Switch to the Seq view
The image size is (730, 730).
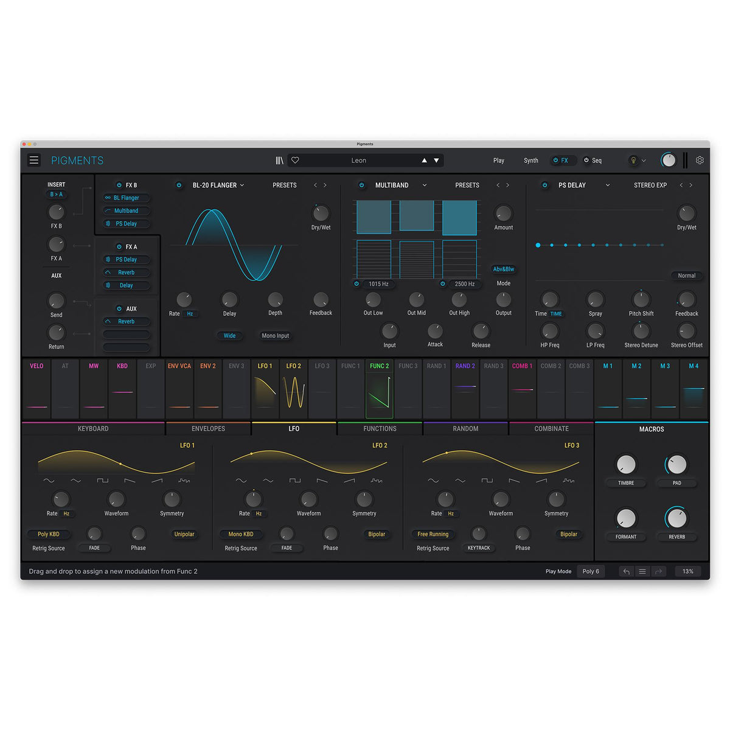(x=593, y=161)
